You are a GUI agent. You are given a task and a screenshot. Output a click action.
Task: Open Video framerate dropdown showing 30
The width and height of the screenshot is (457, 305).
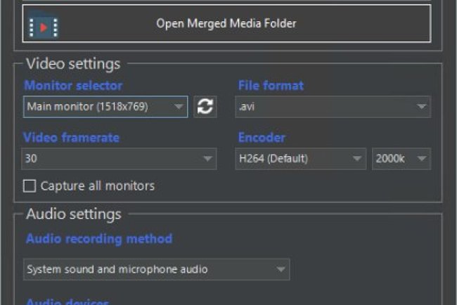tap(118, 159)
